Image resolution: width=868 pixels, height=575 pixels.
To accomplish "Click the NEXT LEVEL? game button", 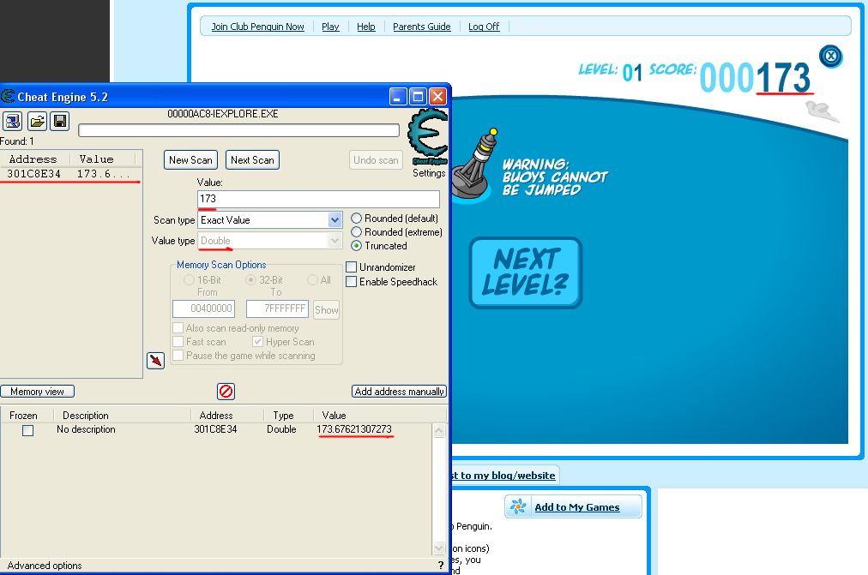I will coord(525,273).
